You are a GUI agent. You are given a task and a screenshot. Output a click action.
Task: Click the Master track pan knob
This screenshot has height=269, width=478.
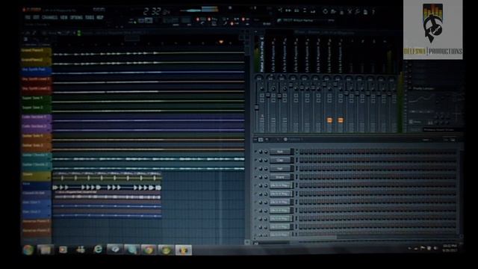[x=259, y=78]
